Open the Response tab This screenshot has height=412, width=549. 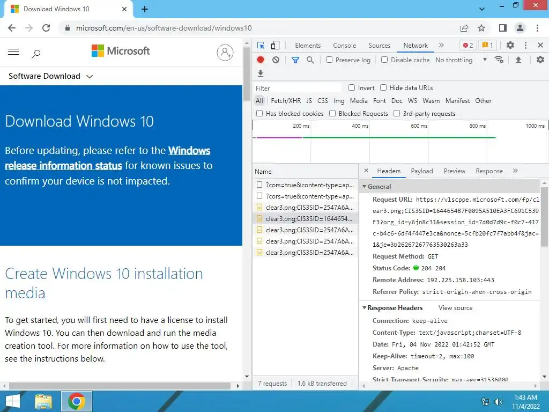point(489,171)
